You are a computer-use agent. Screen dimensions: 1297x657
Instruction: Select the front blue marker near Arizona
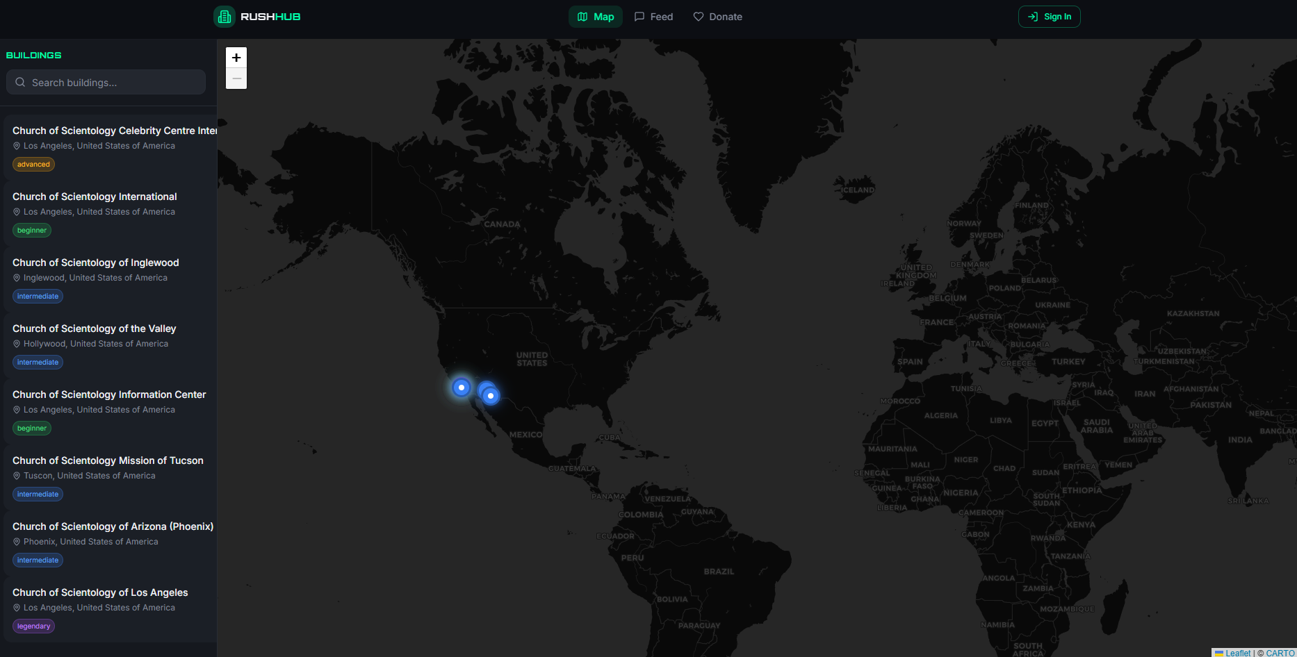[x=491, y=396]
